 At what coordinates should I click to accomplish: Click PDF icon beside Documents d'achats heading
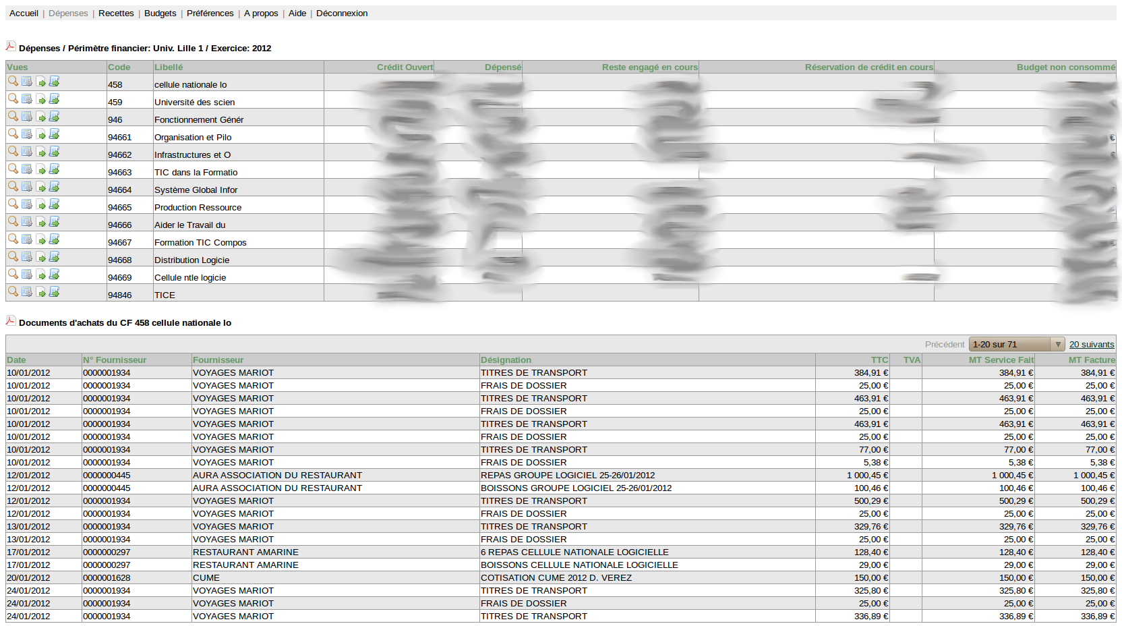[11, 320]
